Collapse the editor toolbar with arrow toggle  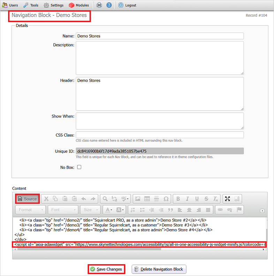[x=262, y=211]
